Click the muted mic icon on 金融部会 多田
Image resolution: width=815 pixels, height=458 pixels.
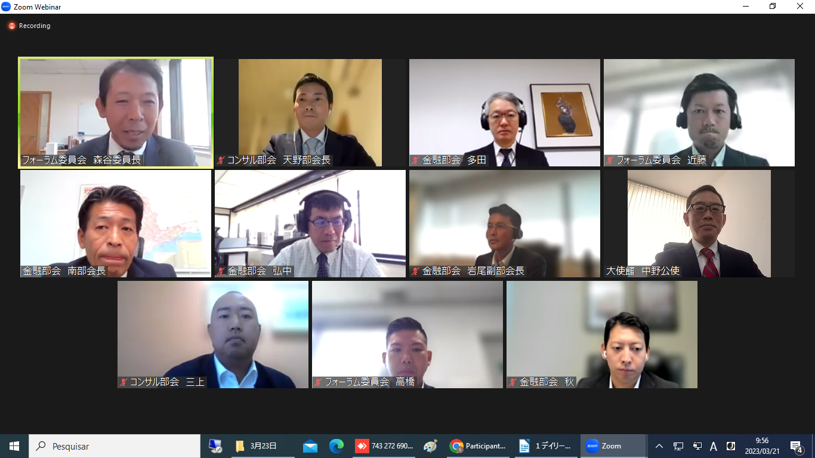pyautogui.click(x=415, y=160)
